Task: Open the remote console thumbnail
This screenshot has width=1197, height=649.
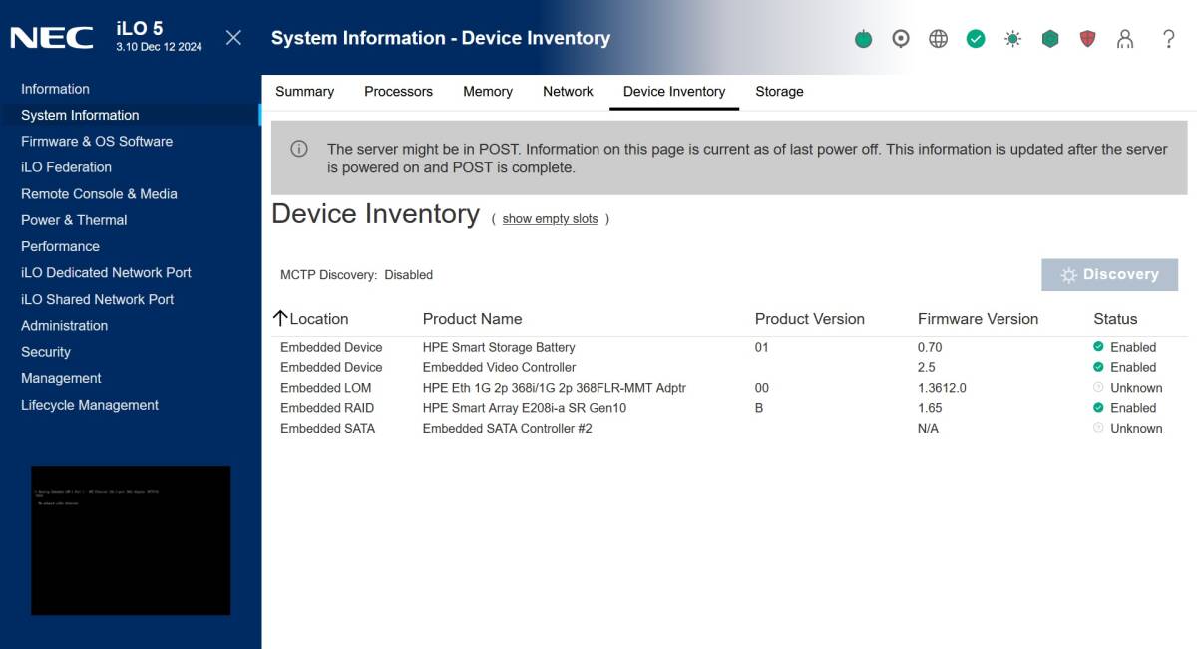Action: point(131,539)
